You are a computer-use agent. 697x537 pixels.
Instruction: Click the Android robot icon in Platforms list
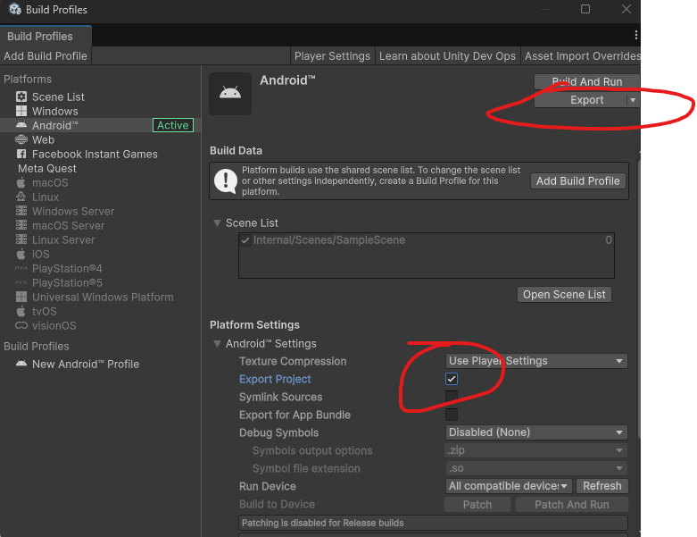(x=21, y=125)
